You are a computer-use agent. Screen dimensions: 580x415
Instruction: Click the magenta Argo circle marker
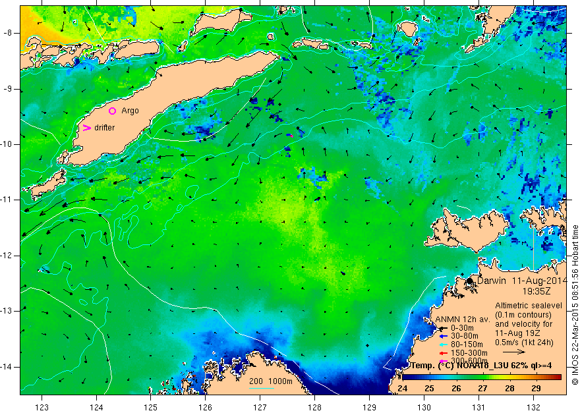(x=113, y=111)
